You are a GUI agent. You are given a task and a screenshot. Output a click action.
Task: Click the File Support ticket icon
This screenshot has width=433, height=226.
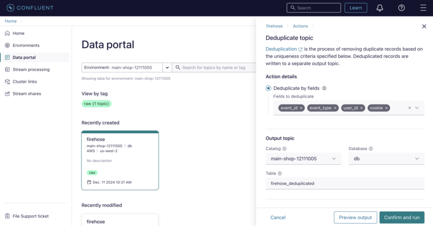pyautogui.click(x=8, y=216)
